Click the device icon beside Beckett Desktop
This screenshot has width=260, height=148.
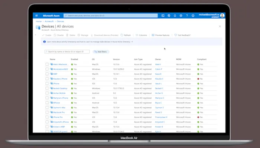coord(51,88)
